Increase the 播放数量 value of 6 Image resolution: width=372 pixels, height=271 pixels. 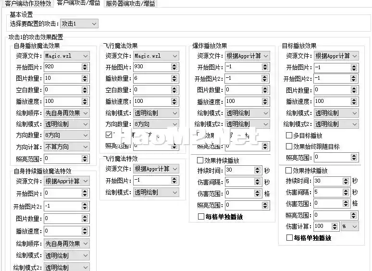[x=174, y=76]
